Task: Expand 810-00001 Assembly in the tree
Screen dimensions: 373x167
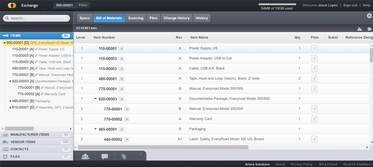Action: (x=10, y=107)
